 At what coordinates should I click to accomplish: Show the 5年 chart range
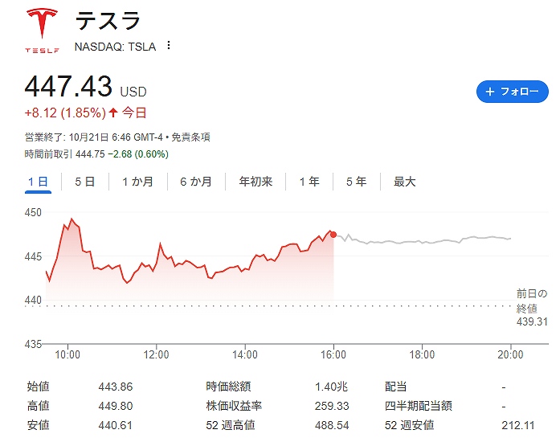[x=356, y=182]
